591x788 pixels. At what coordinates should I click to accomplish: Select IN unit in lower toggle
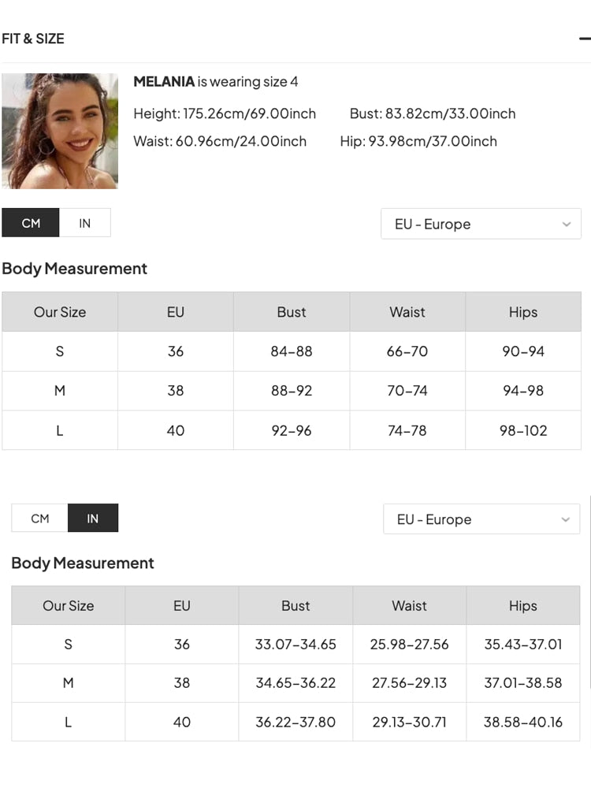click(x=93, y=519)
